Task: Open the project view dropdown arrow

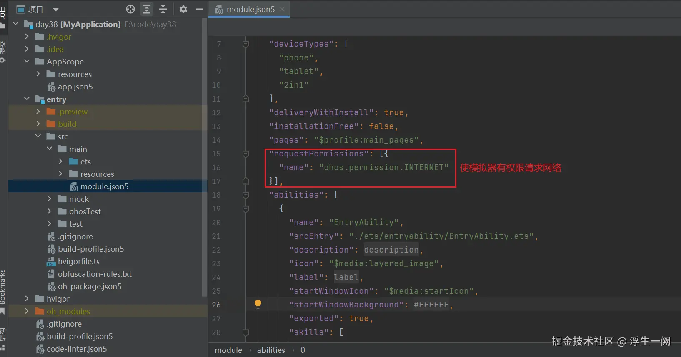Action: [x=56, y=10]
